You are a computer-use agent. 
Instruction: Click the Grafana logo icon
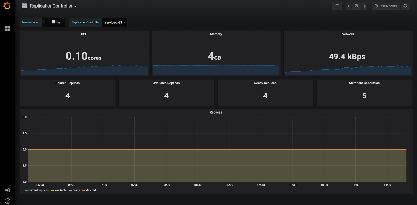point(7,6)
